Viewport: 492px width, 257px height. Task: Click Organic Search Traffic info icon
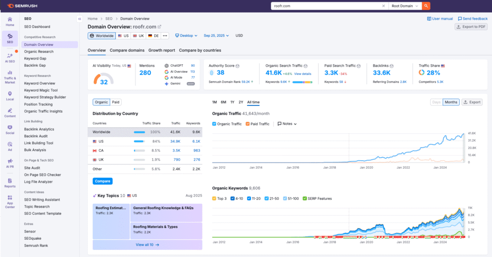(x=306, y=66)
